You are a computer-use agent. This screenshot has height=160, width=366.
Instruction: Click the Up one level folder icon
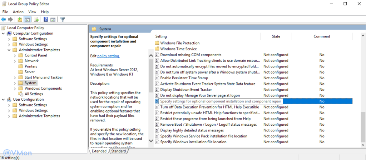pyautogui.click(x=20, y=19)
